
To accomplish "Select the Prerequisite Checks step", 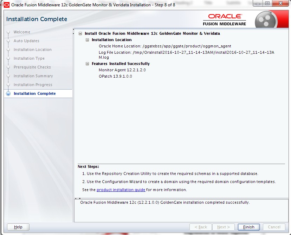I will click(x=32, y=67).
